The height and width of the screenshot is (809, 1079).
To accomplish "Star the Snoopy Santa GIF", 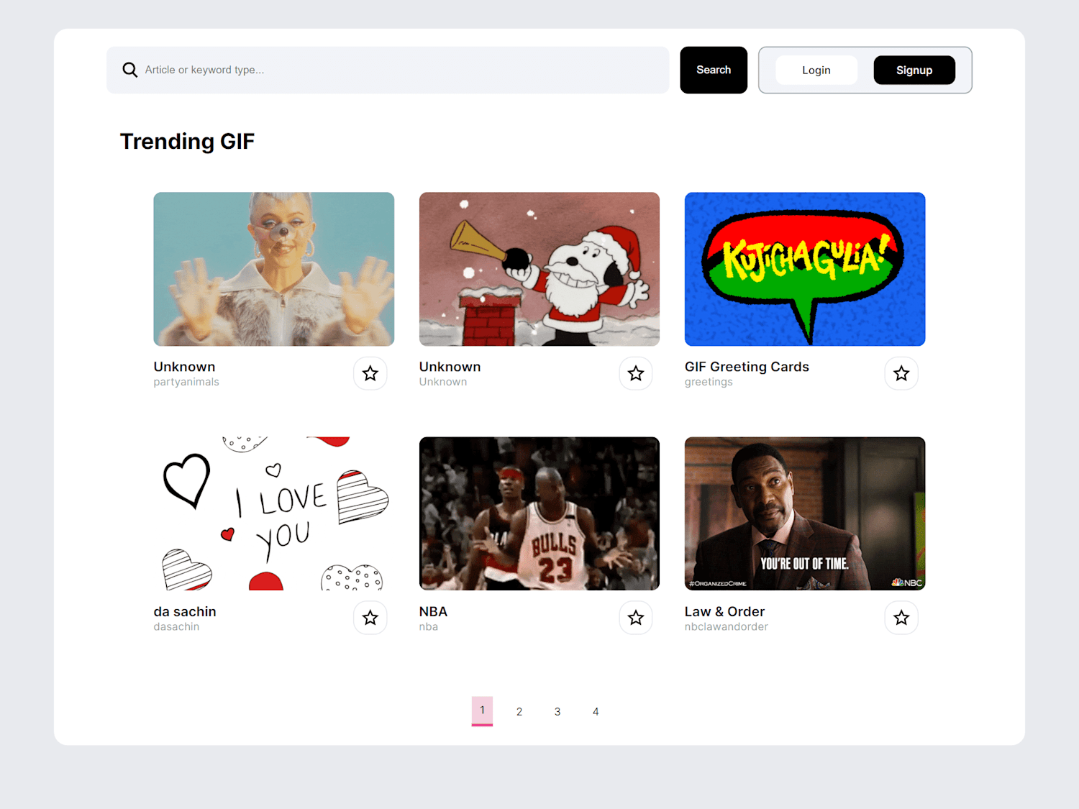I will click(635, 373).
